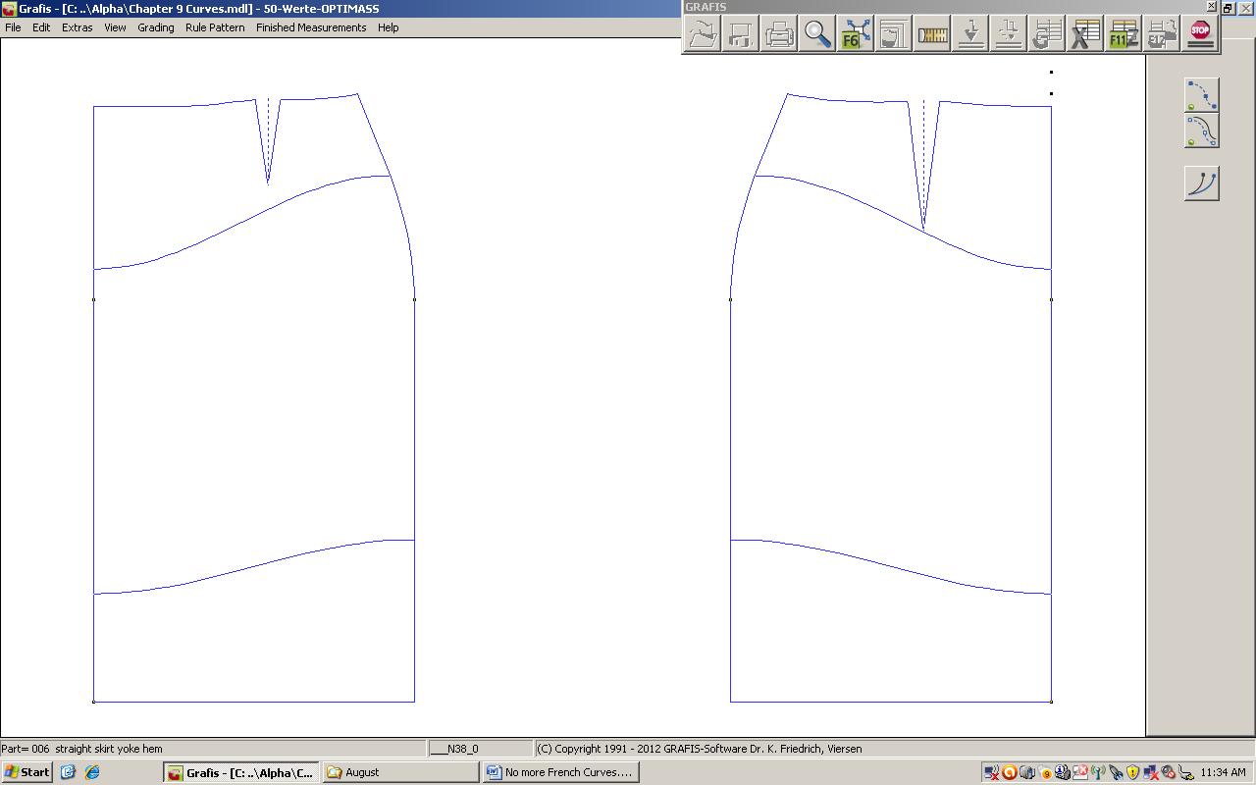Click the dashed down-arrow step icon
This screenshot has width=1256, height=785.
tap(1009, 34)
